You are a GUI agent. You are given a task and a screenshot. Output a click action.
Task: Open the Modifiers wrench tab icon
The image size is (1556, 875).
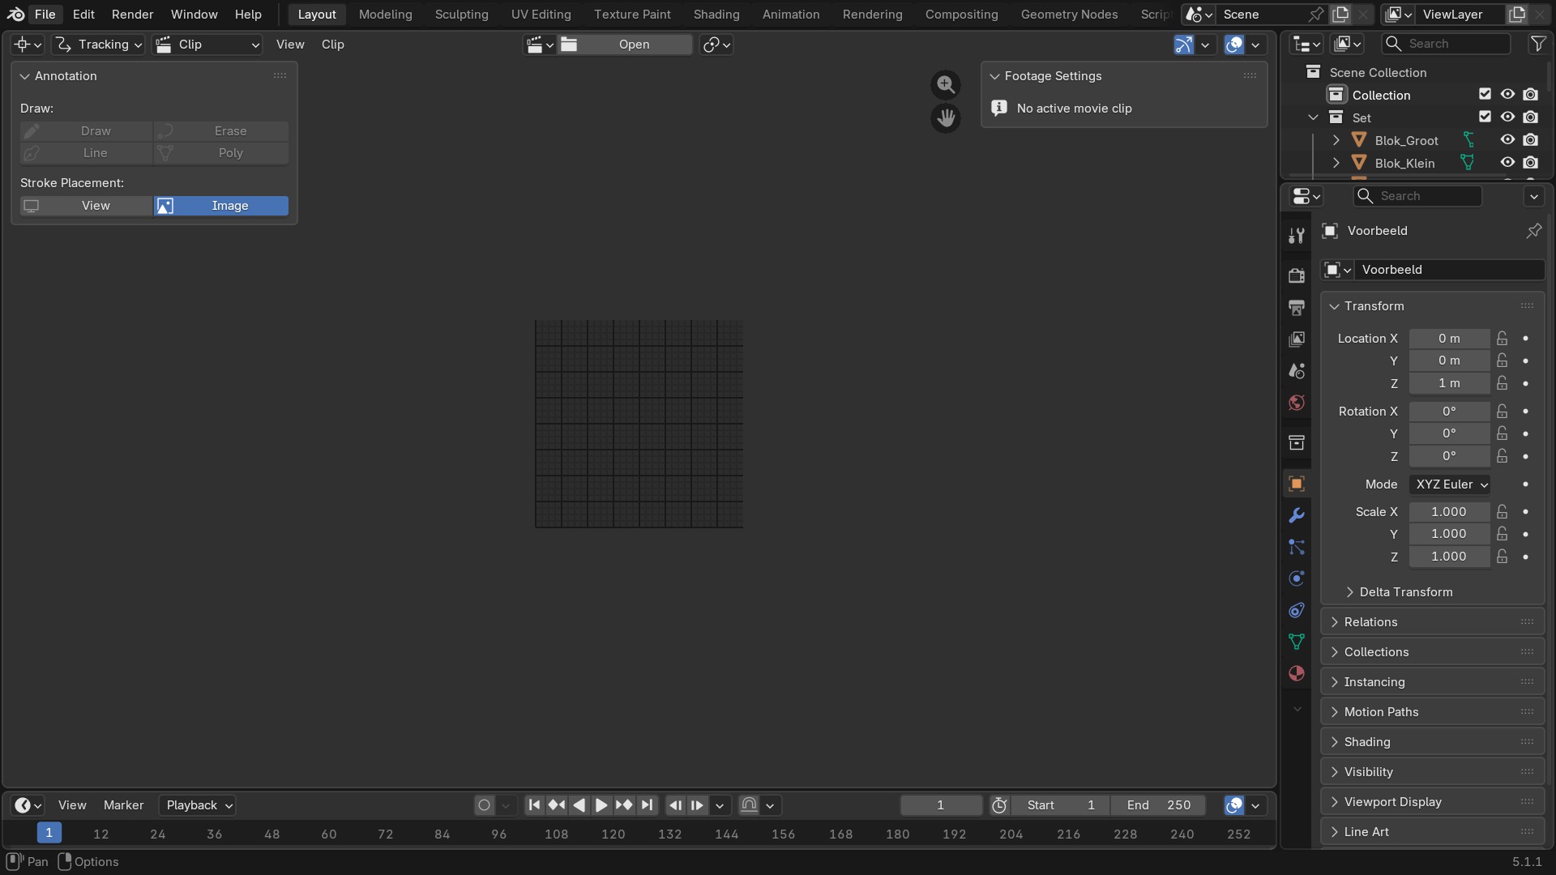(1297, 515)
